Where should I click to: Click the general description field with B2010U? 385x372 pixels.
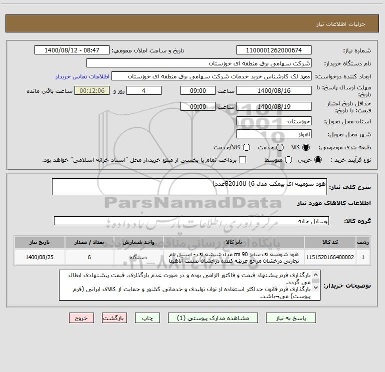pos(189,187)
